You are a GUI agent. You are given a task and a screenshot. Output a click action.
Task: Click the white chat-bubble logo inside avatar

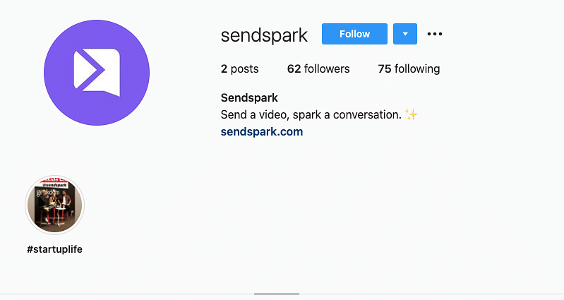(97, 73)
